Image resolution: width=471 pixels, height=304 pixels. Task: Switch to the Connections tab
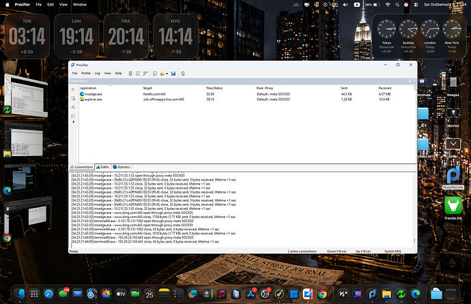tap(82, 167)
